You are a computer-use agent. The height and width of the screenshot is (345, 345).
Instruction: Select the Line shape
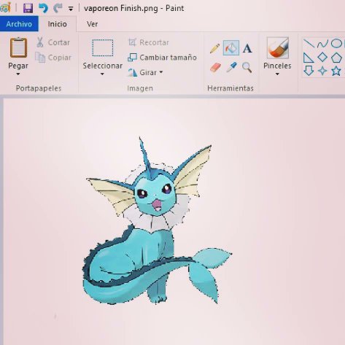[x=309, y=44]
